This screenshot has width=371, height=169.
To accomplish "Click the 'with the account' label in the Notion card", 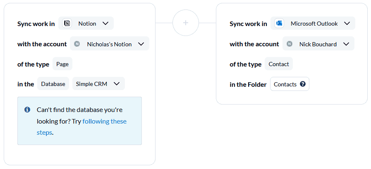I will 42,44.
